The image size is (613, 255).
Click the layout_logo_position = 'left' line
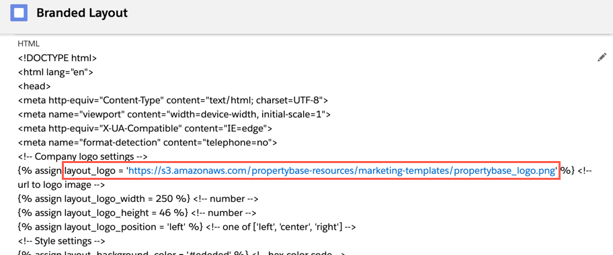click(186, 227)
